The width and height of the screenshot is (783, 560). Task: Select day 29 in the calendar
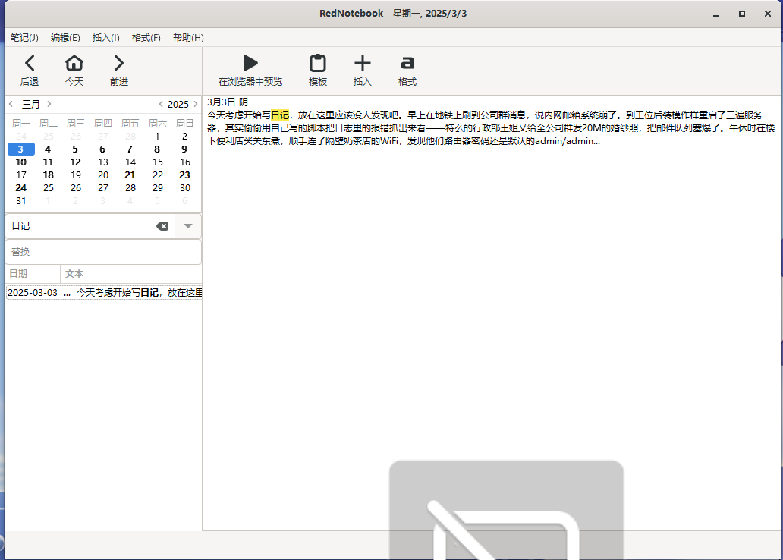(x=158, y=188)
